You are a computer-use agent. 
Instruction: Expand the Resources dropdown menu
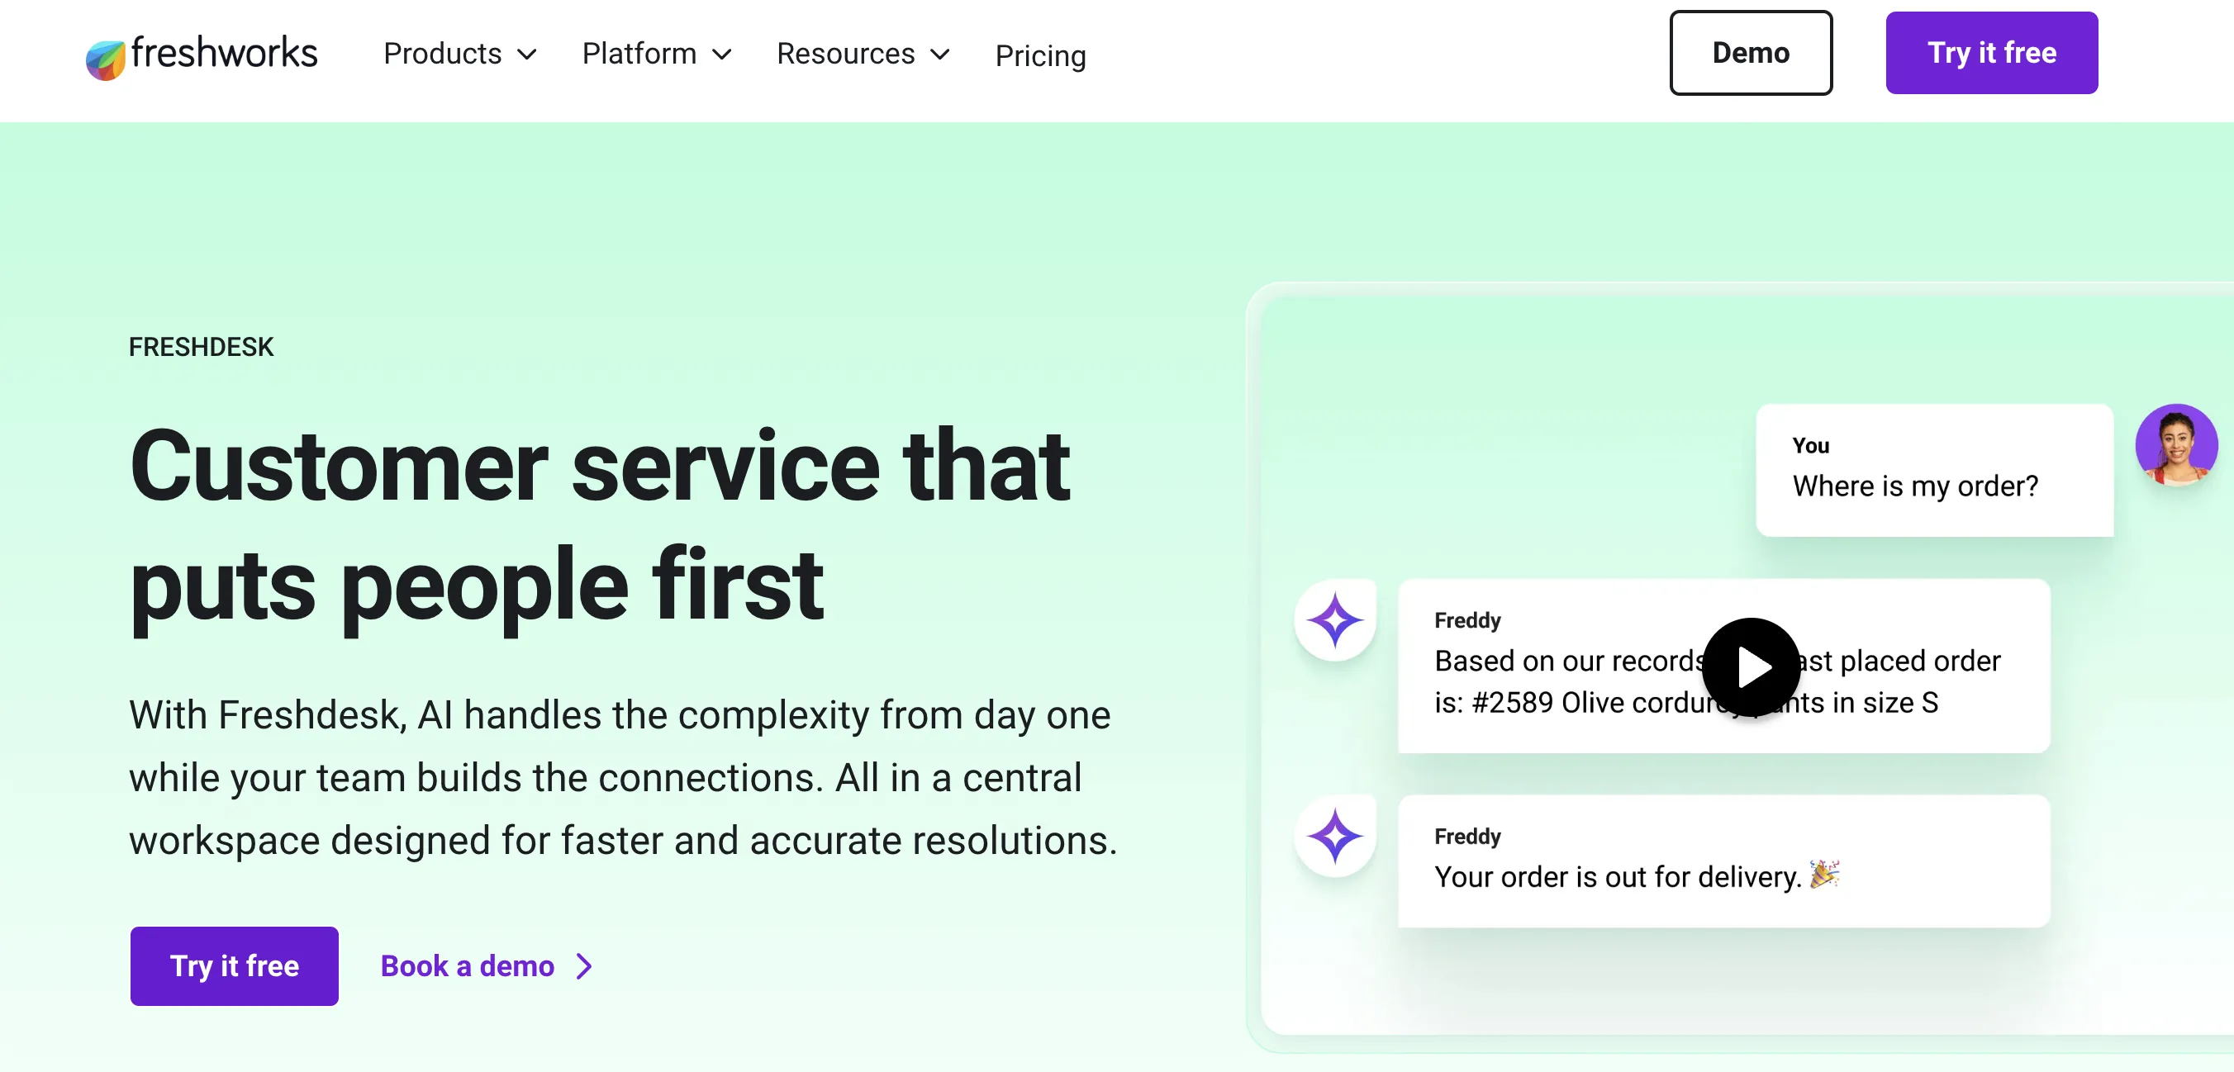pos(863,54)
